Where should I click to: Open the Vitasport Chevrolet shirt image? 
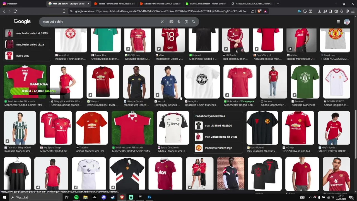pos(103,82)
